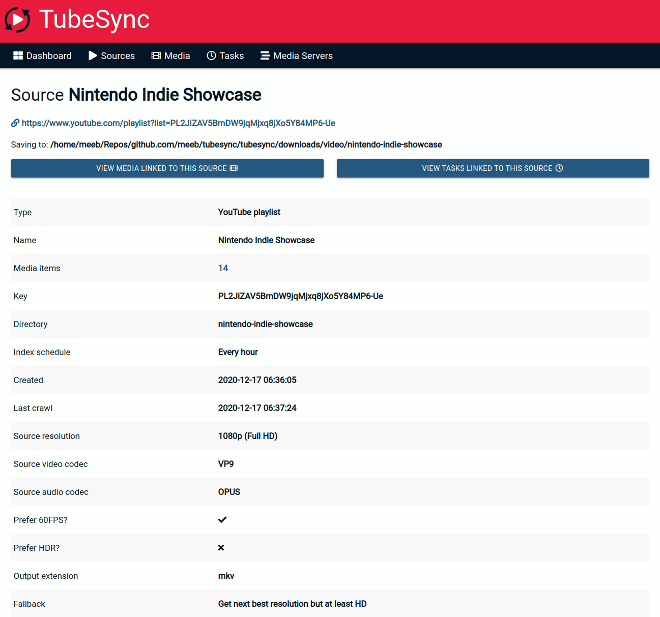660x617 pixels.
Task: Click the OPUS audio codec value
Action: pyautogui.click(x=229, y=492)
